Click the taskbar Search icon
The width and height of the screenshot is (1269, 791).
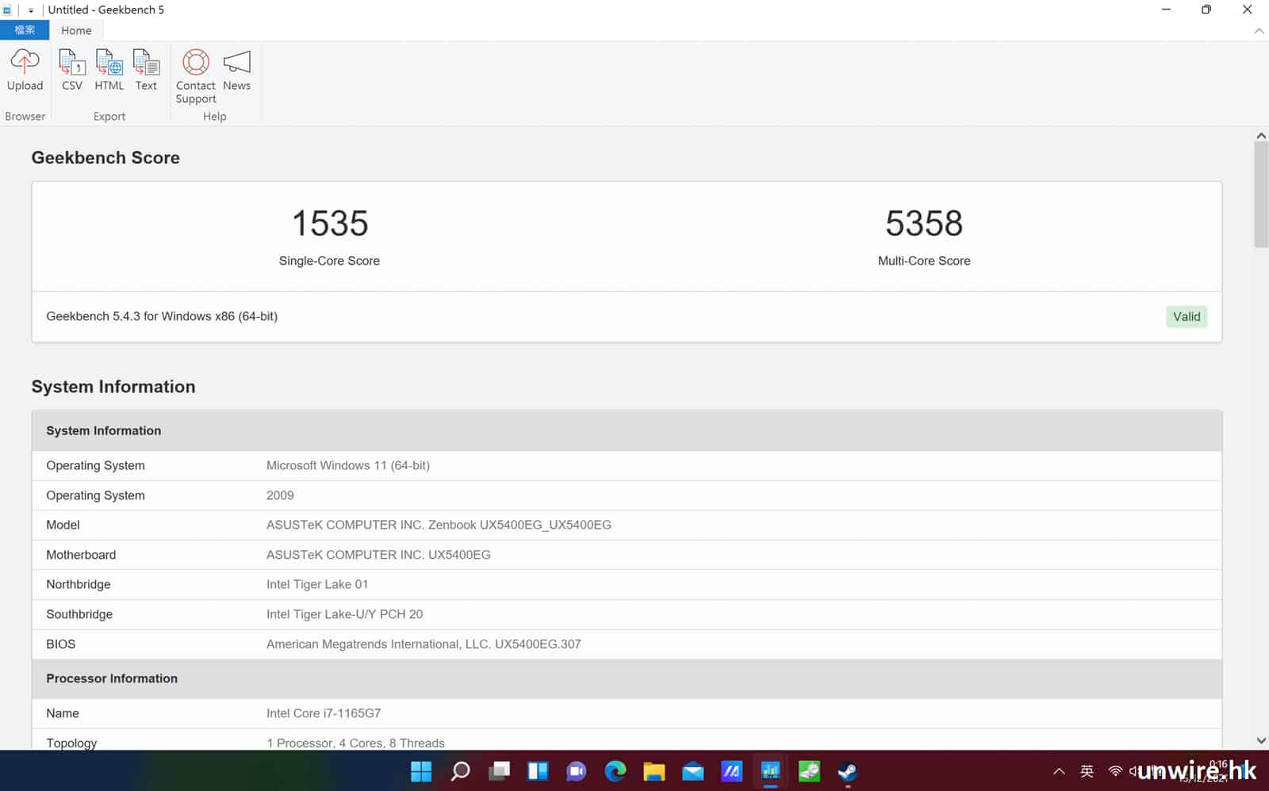(460, 771)
